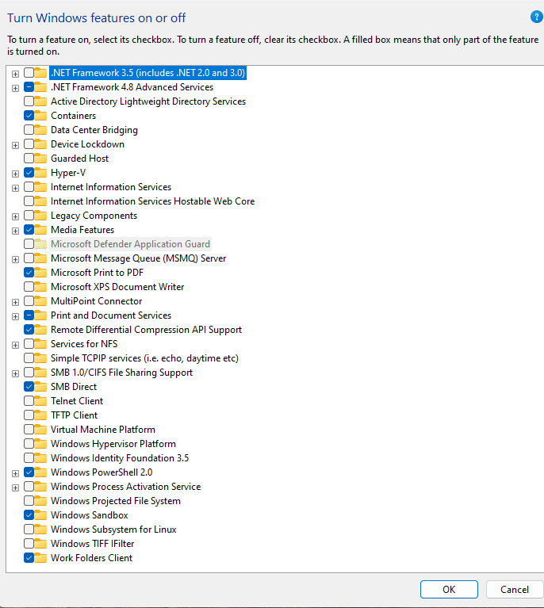Uncheck the Containers feature checkbox
544x608 pixels.
click(29, 116)
